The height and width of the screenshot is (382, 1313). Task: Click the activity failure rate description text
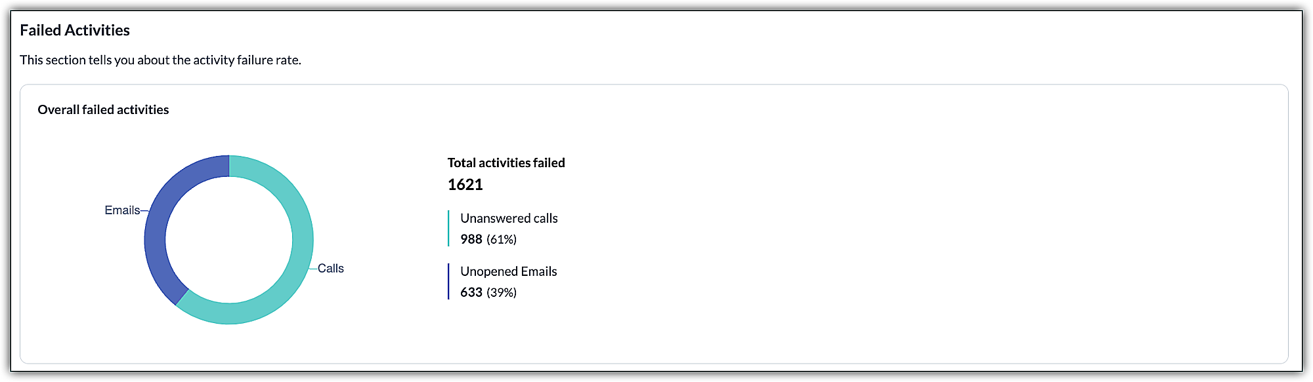point(160,60)
